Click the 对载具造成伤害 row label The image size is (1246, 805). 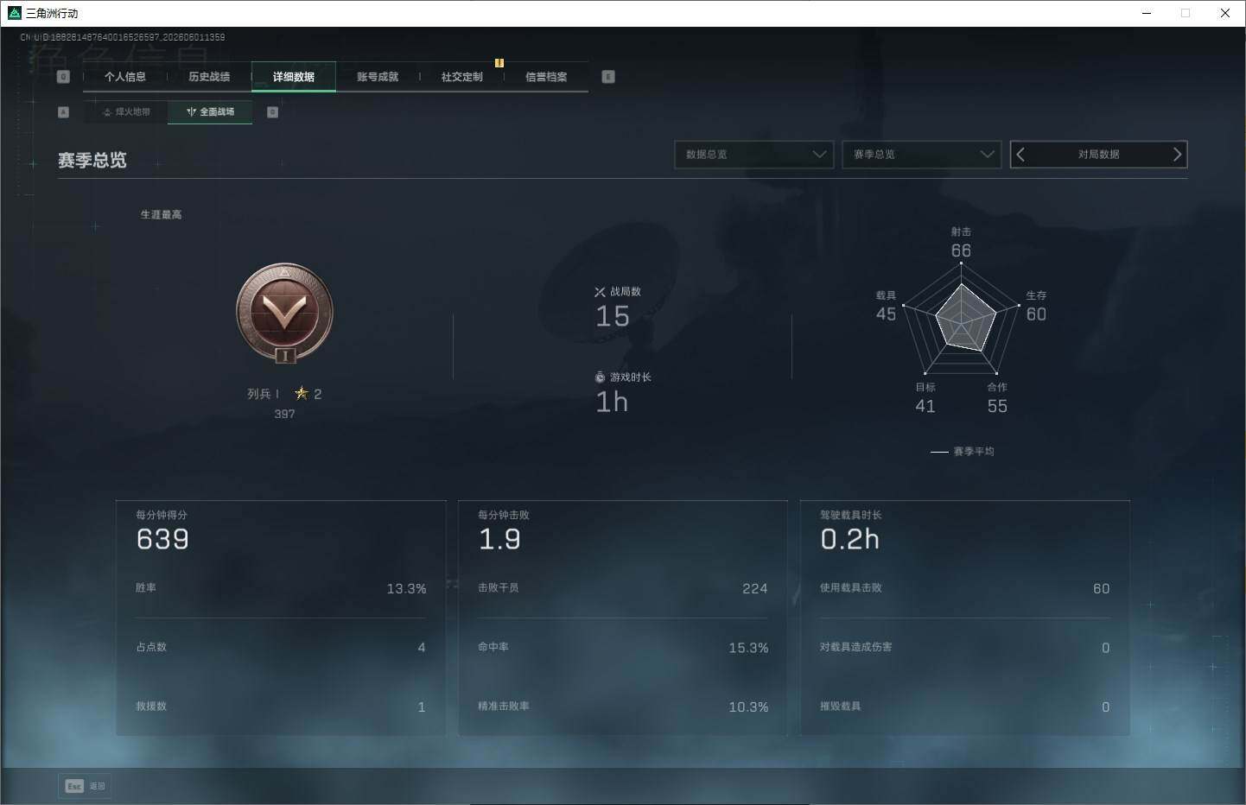pos(856,647)
